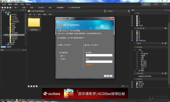Image resolution: width=170 pixels, height=102 pixels.
Task: Select the 有道云笔记 folder thumbnail
Action: click(34, 24)
